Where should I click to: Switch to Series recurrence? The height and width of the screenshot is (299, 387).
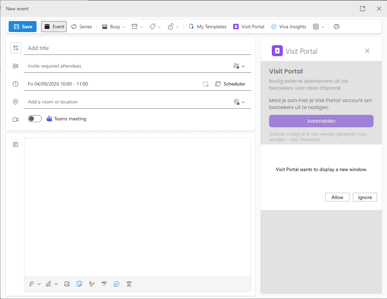(81, 27)
